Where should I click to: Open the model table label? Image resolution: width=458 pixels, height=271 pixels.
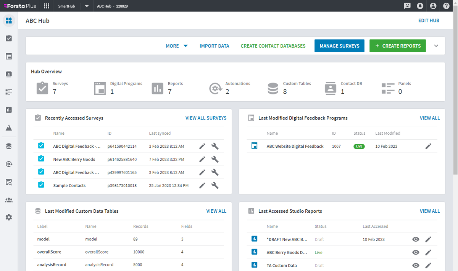(44, 239)
